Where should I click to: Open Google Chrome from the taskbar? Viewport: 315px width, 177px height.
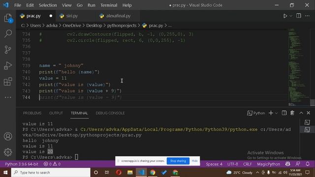(x=153, y=173)
